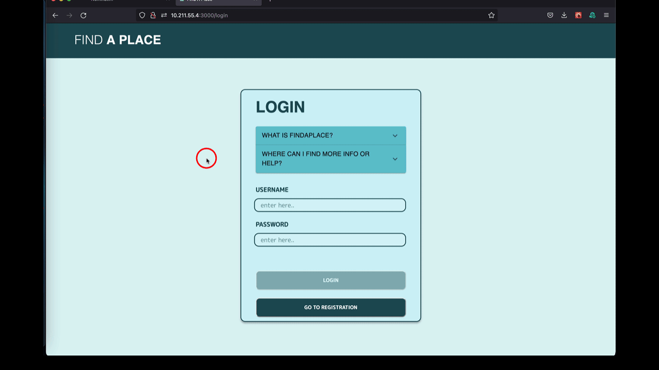The height and width of the screenshot is (370, 659).
Task: Open site permissions icon in address bar
Action: pyautogui.click(x=164, y=15)
